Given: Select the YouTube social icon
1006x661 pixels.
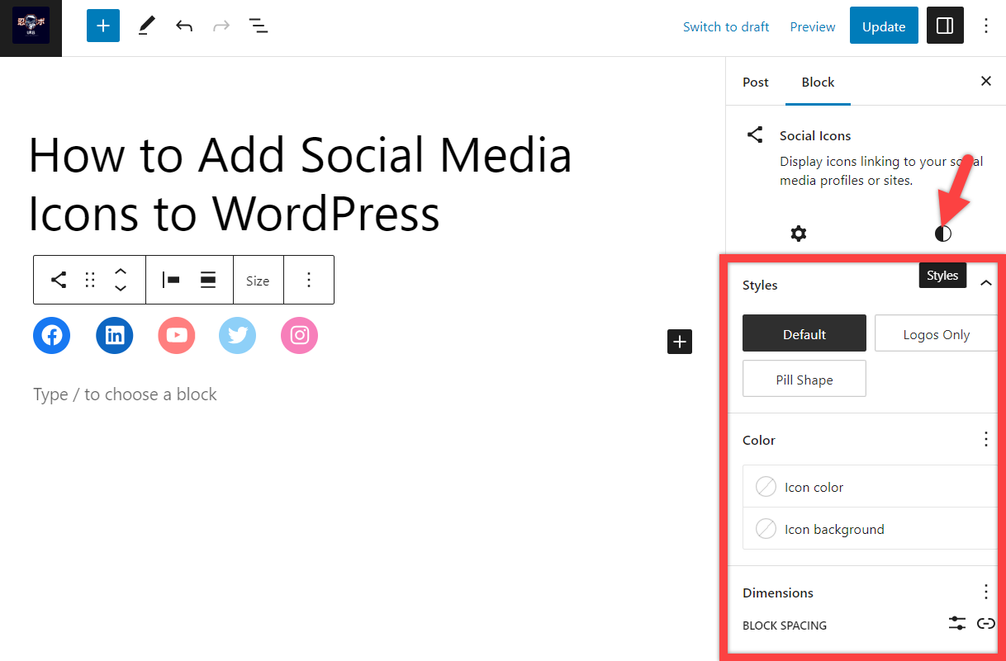Looking at the screenshot, I should tap(177, 335).
